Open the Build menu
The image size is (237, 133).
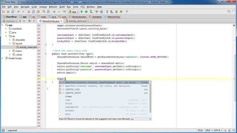click(x=62, y=7)
